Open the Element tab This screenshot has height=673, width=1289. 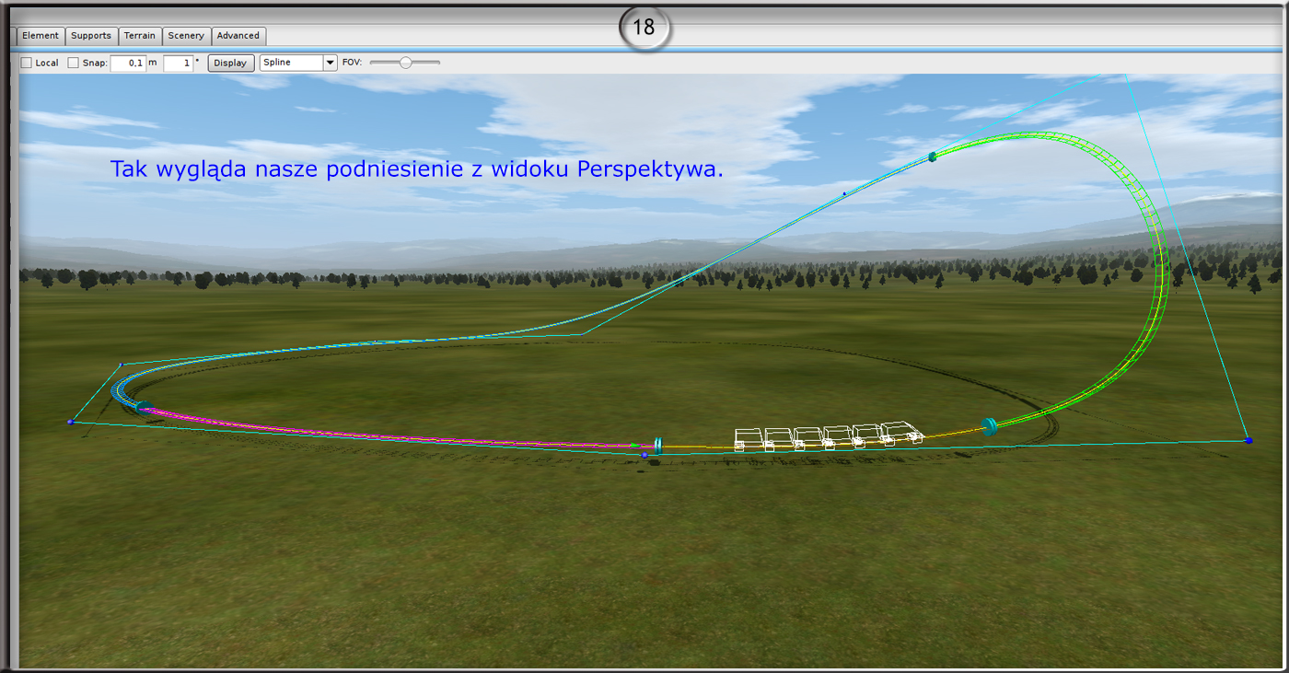(x=41, y=36)
